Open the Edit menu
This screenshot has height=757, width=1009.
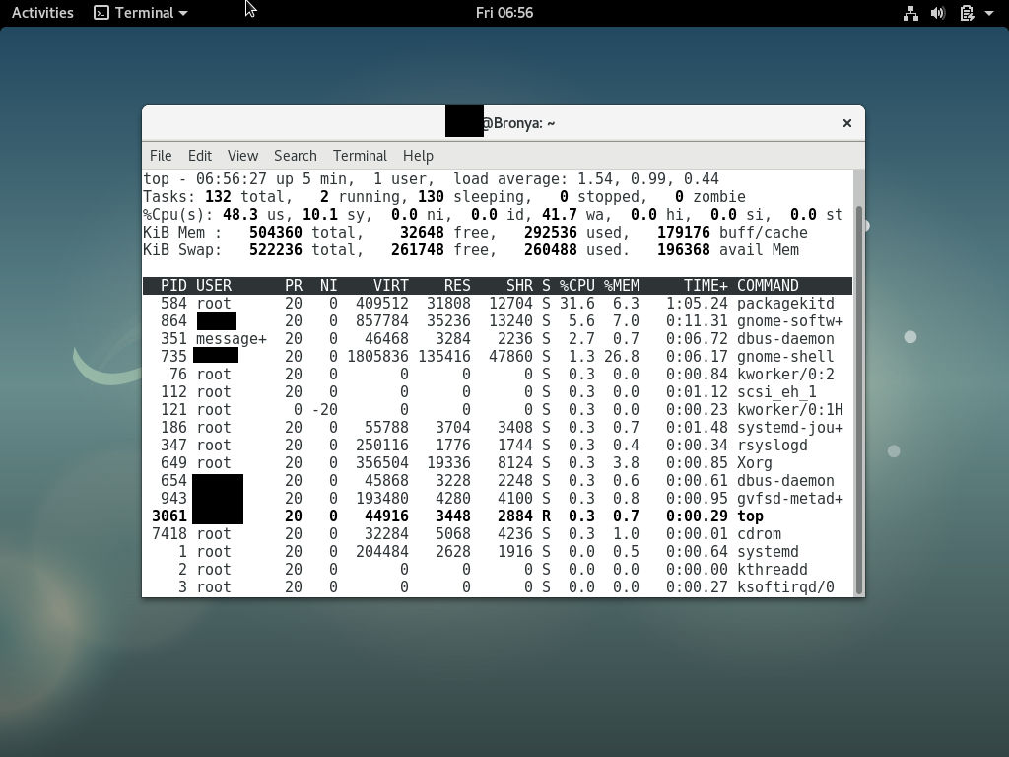pos(199,155)
